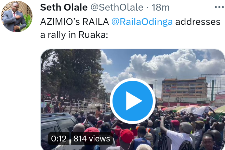Image resolution: width=225 pixels, height=150 pixels.
Task: Open the @SethOlale handle link
Action: [x=117, y=7]
